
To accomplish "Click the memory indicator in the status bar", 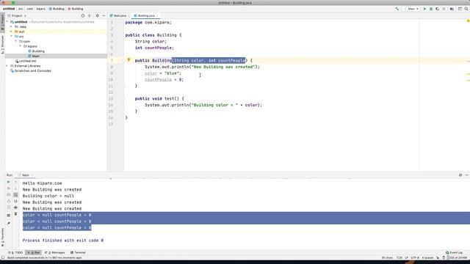I will (x=457, y=257).
